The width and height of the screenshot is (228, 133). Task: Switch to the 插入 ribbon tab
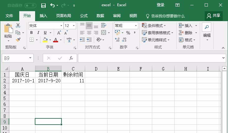click(43, 16)
